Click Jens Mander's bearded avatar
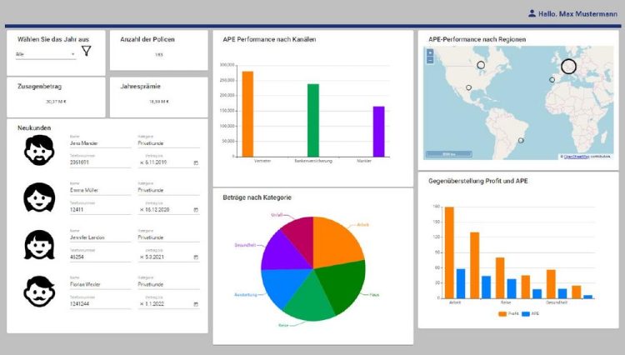The height and width of the screenshot is (355, 625). pos(39,150)
